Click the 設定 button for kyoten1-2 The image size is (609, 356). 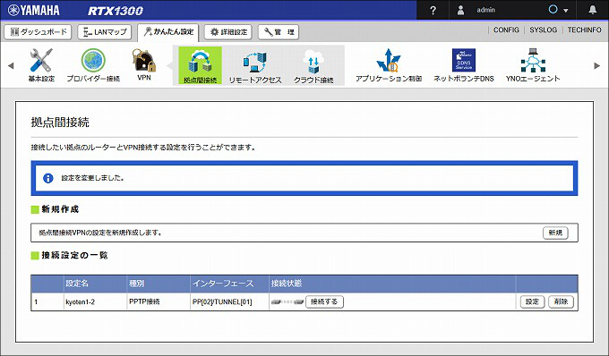(533, 301)
